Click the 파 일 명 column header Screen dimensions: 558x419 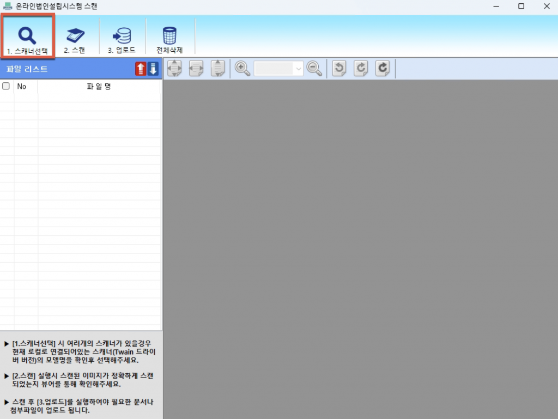[99, 87]
